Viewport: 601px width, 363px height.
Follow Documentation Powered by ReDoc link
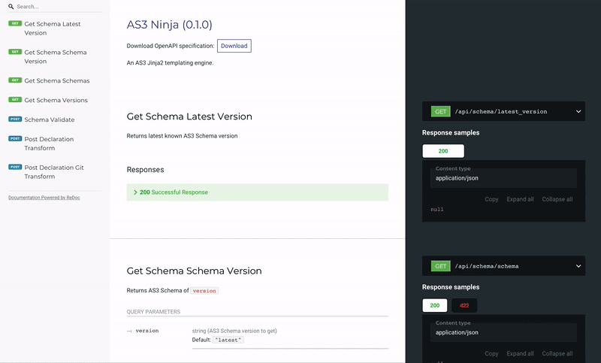[44, 198]
